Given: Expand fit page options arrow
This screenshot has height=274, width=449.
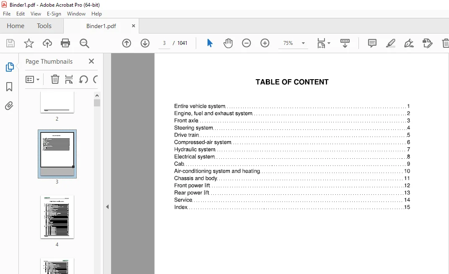Looking at the screenshot, I should (x=329, y=43).
